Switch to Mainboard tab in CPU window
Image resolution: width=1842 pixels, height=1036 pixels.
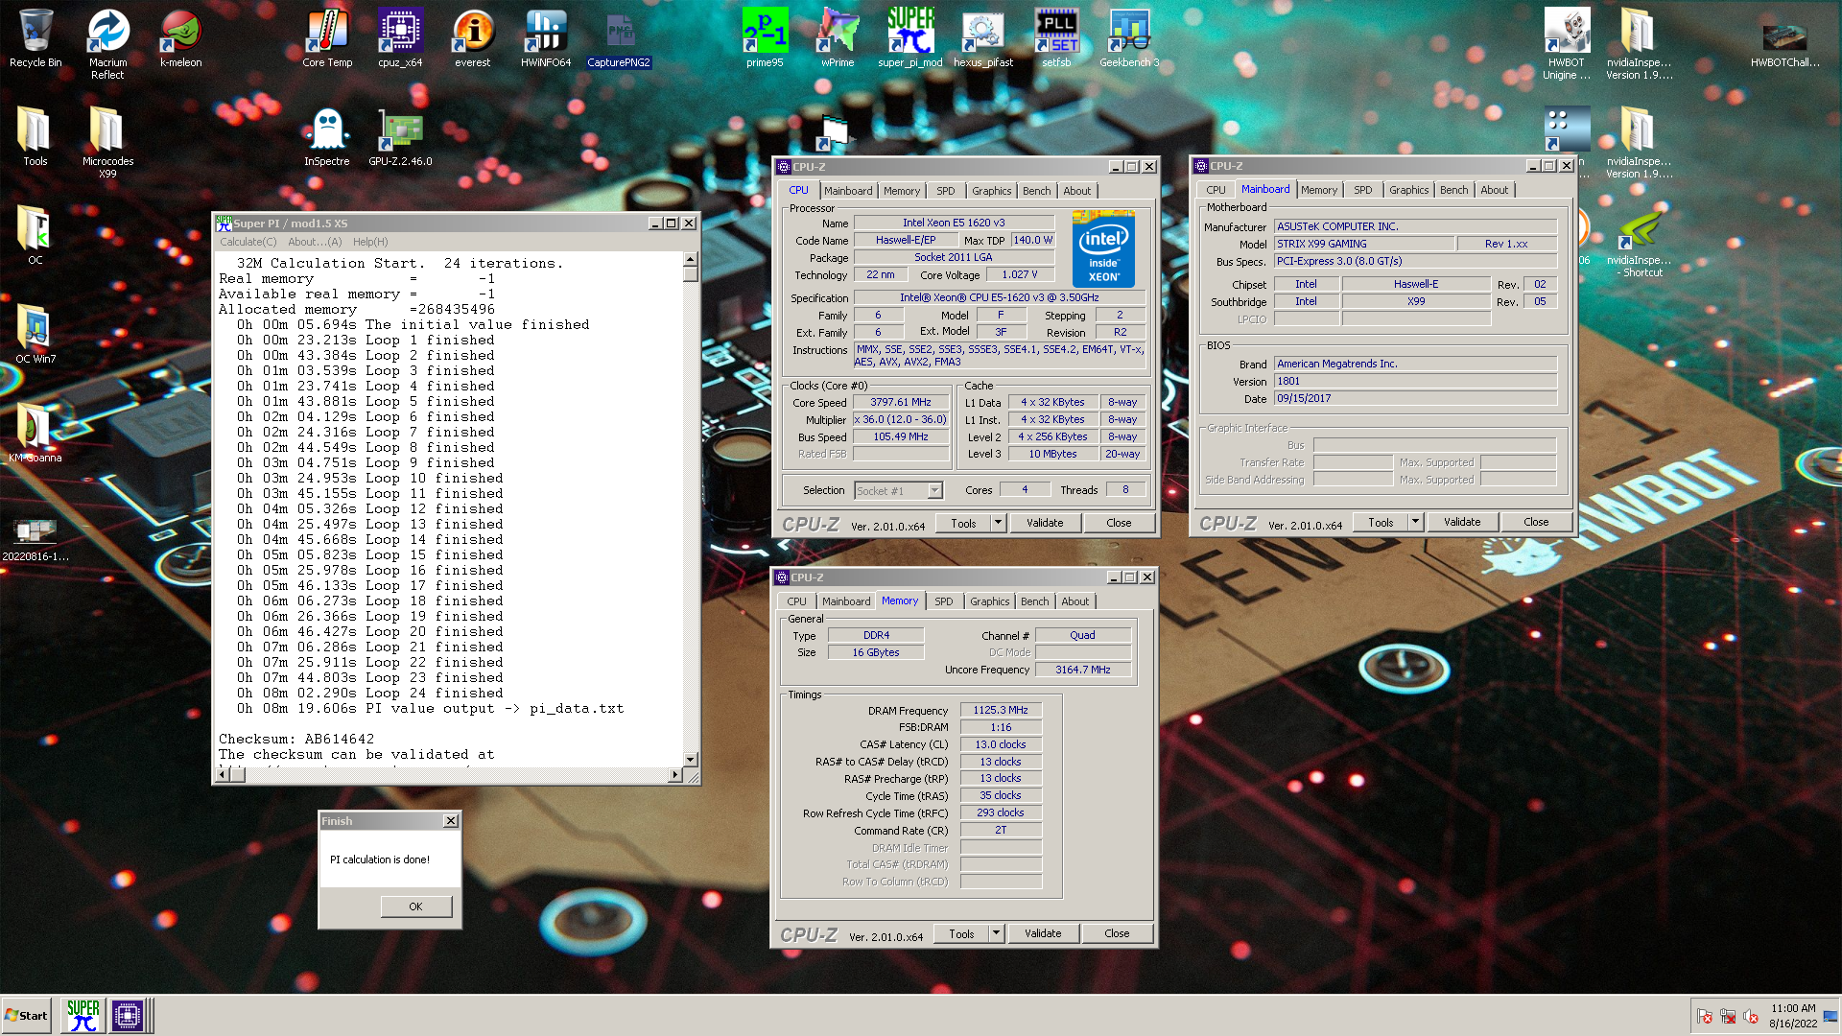848,191
